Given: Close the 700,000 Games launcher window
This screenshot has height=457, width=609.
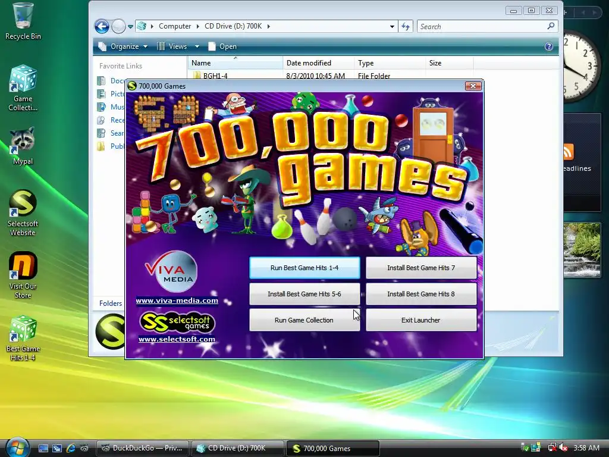Looking at the screenshot, I should click(x=473, y=86).
